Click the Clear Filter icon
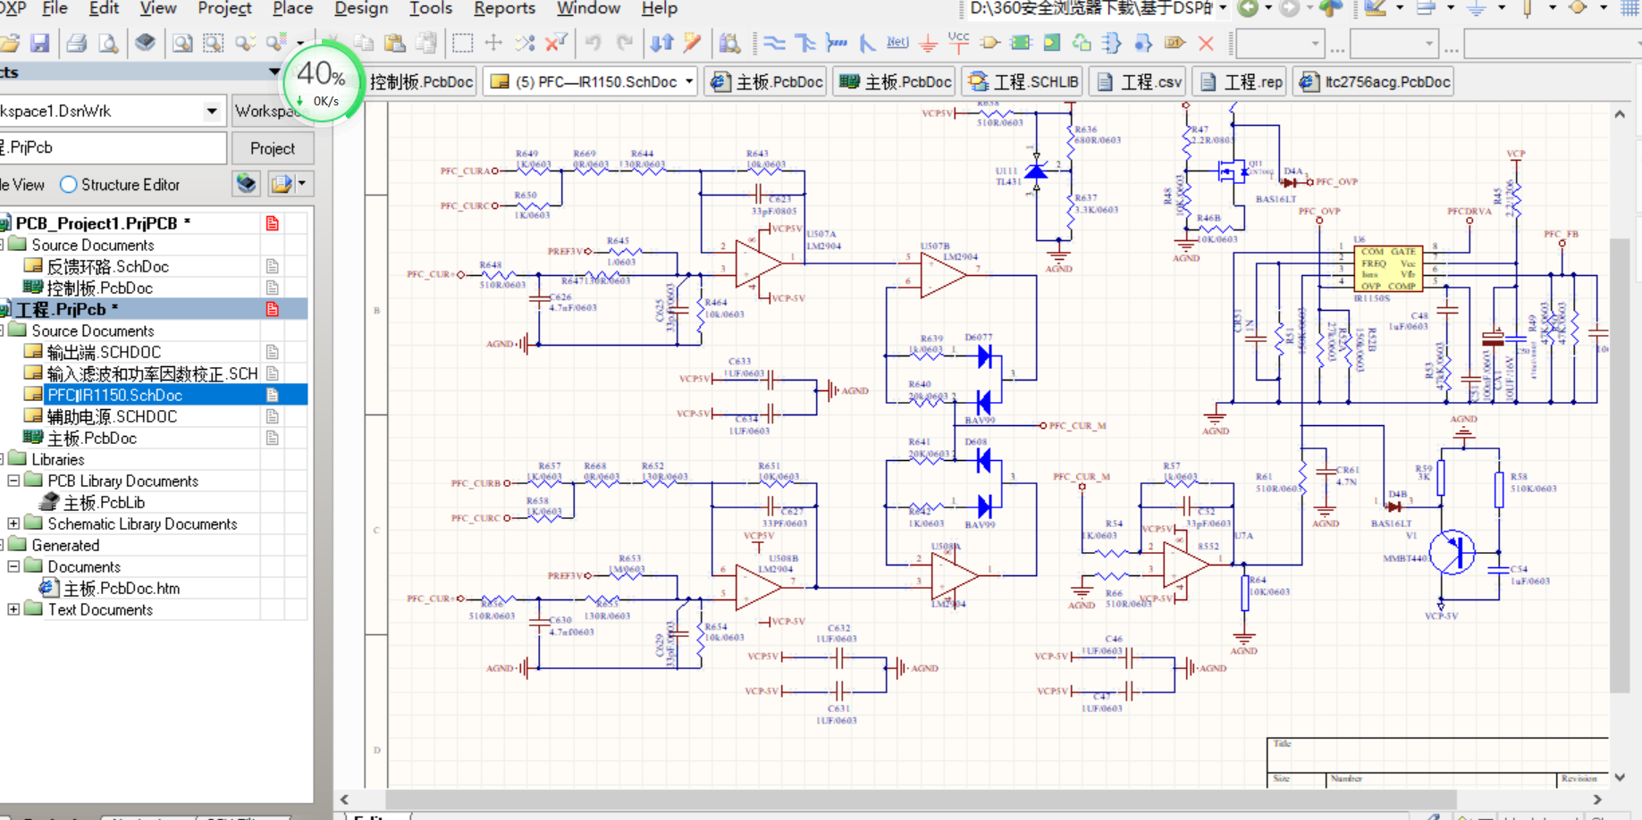Screen dimensions: 1642x820 tap(556, 43)
